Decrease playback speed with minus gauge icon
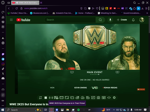Viewport: 150px width, 112px height. click(77, 98)
